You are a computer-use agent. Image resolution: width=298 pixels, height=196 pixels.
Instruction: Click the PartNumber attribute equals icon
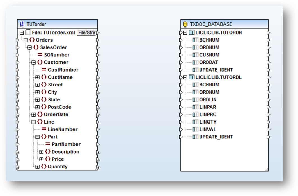click(48, 144)
